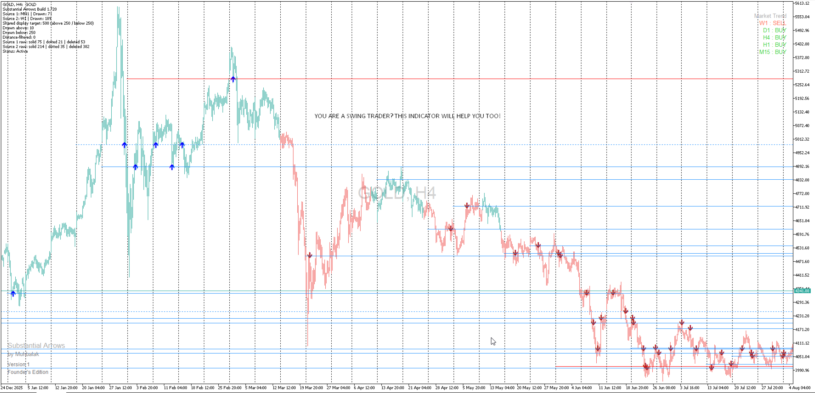815x393 pixels.
Task: Click the 'Market Trend' panel heading
Action: [770, 16]
